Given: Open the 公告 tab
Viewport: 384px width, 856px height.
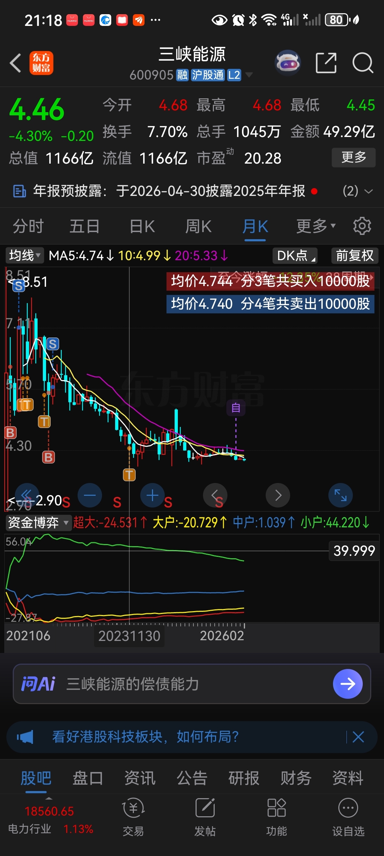Looking at the screenshot, I should [192, 778].
